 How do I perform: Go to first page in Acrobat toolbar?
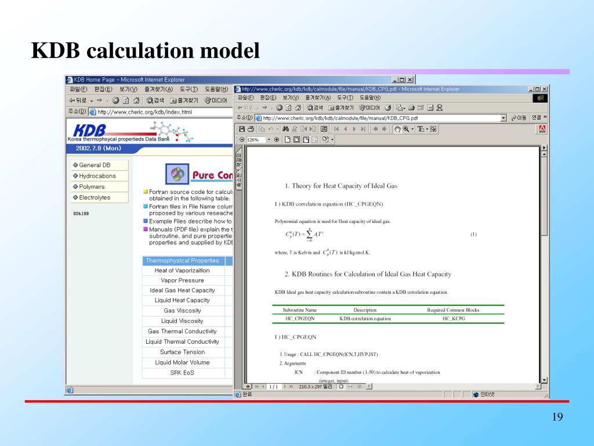pyautogui.click(x=336, y=129)
